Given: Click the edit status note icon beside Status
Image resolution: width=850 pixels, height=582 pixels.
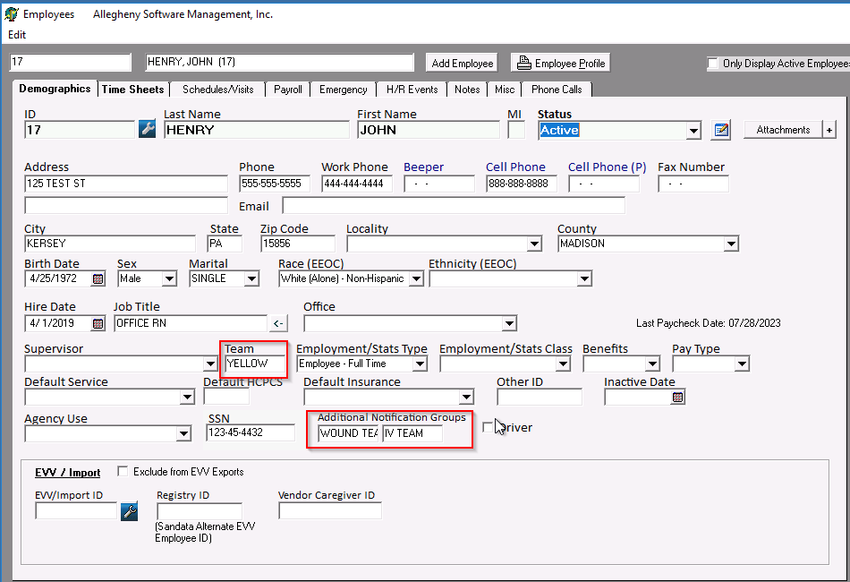Looking at the screenshot, I should coord(720,130).
